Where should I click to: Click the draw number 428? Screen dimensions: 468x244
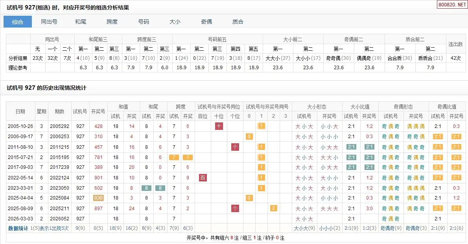point(98,126)
